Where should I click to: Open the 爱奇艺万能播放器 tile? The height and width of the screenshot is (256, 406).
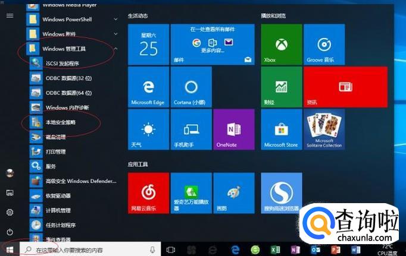[x=191, y=193]
